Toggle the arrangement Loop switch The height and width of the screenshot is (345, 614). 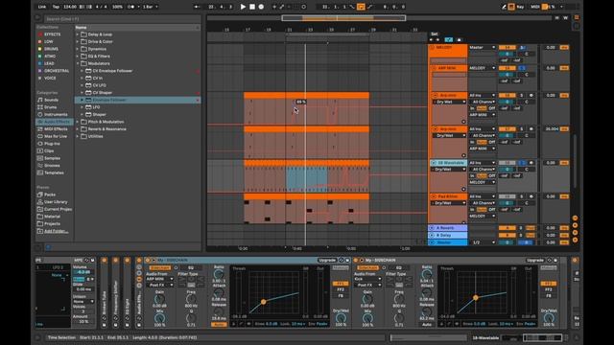[x=361, y=7]
